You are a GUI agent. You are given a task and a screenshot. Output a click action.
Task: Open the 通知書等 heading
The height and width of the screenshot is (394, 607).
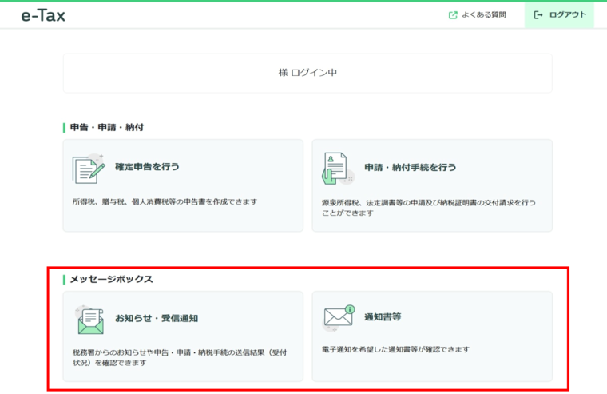coord(383,317)
